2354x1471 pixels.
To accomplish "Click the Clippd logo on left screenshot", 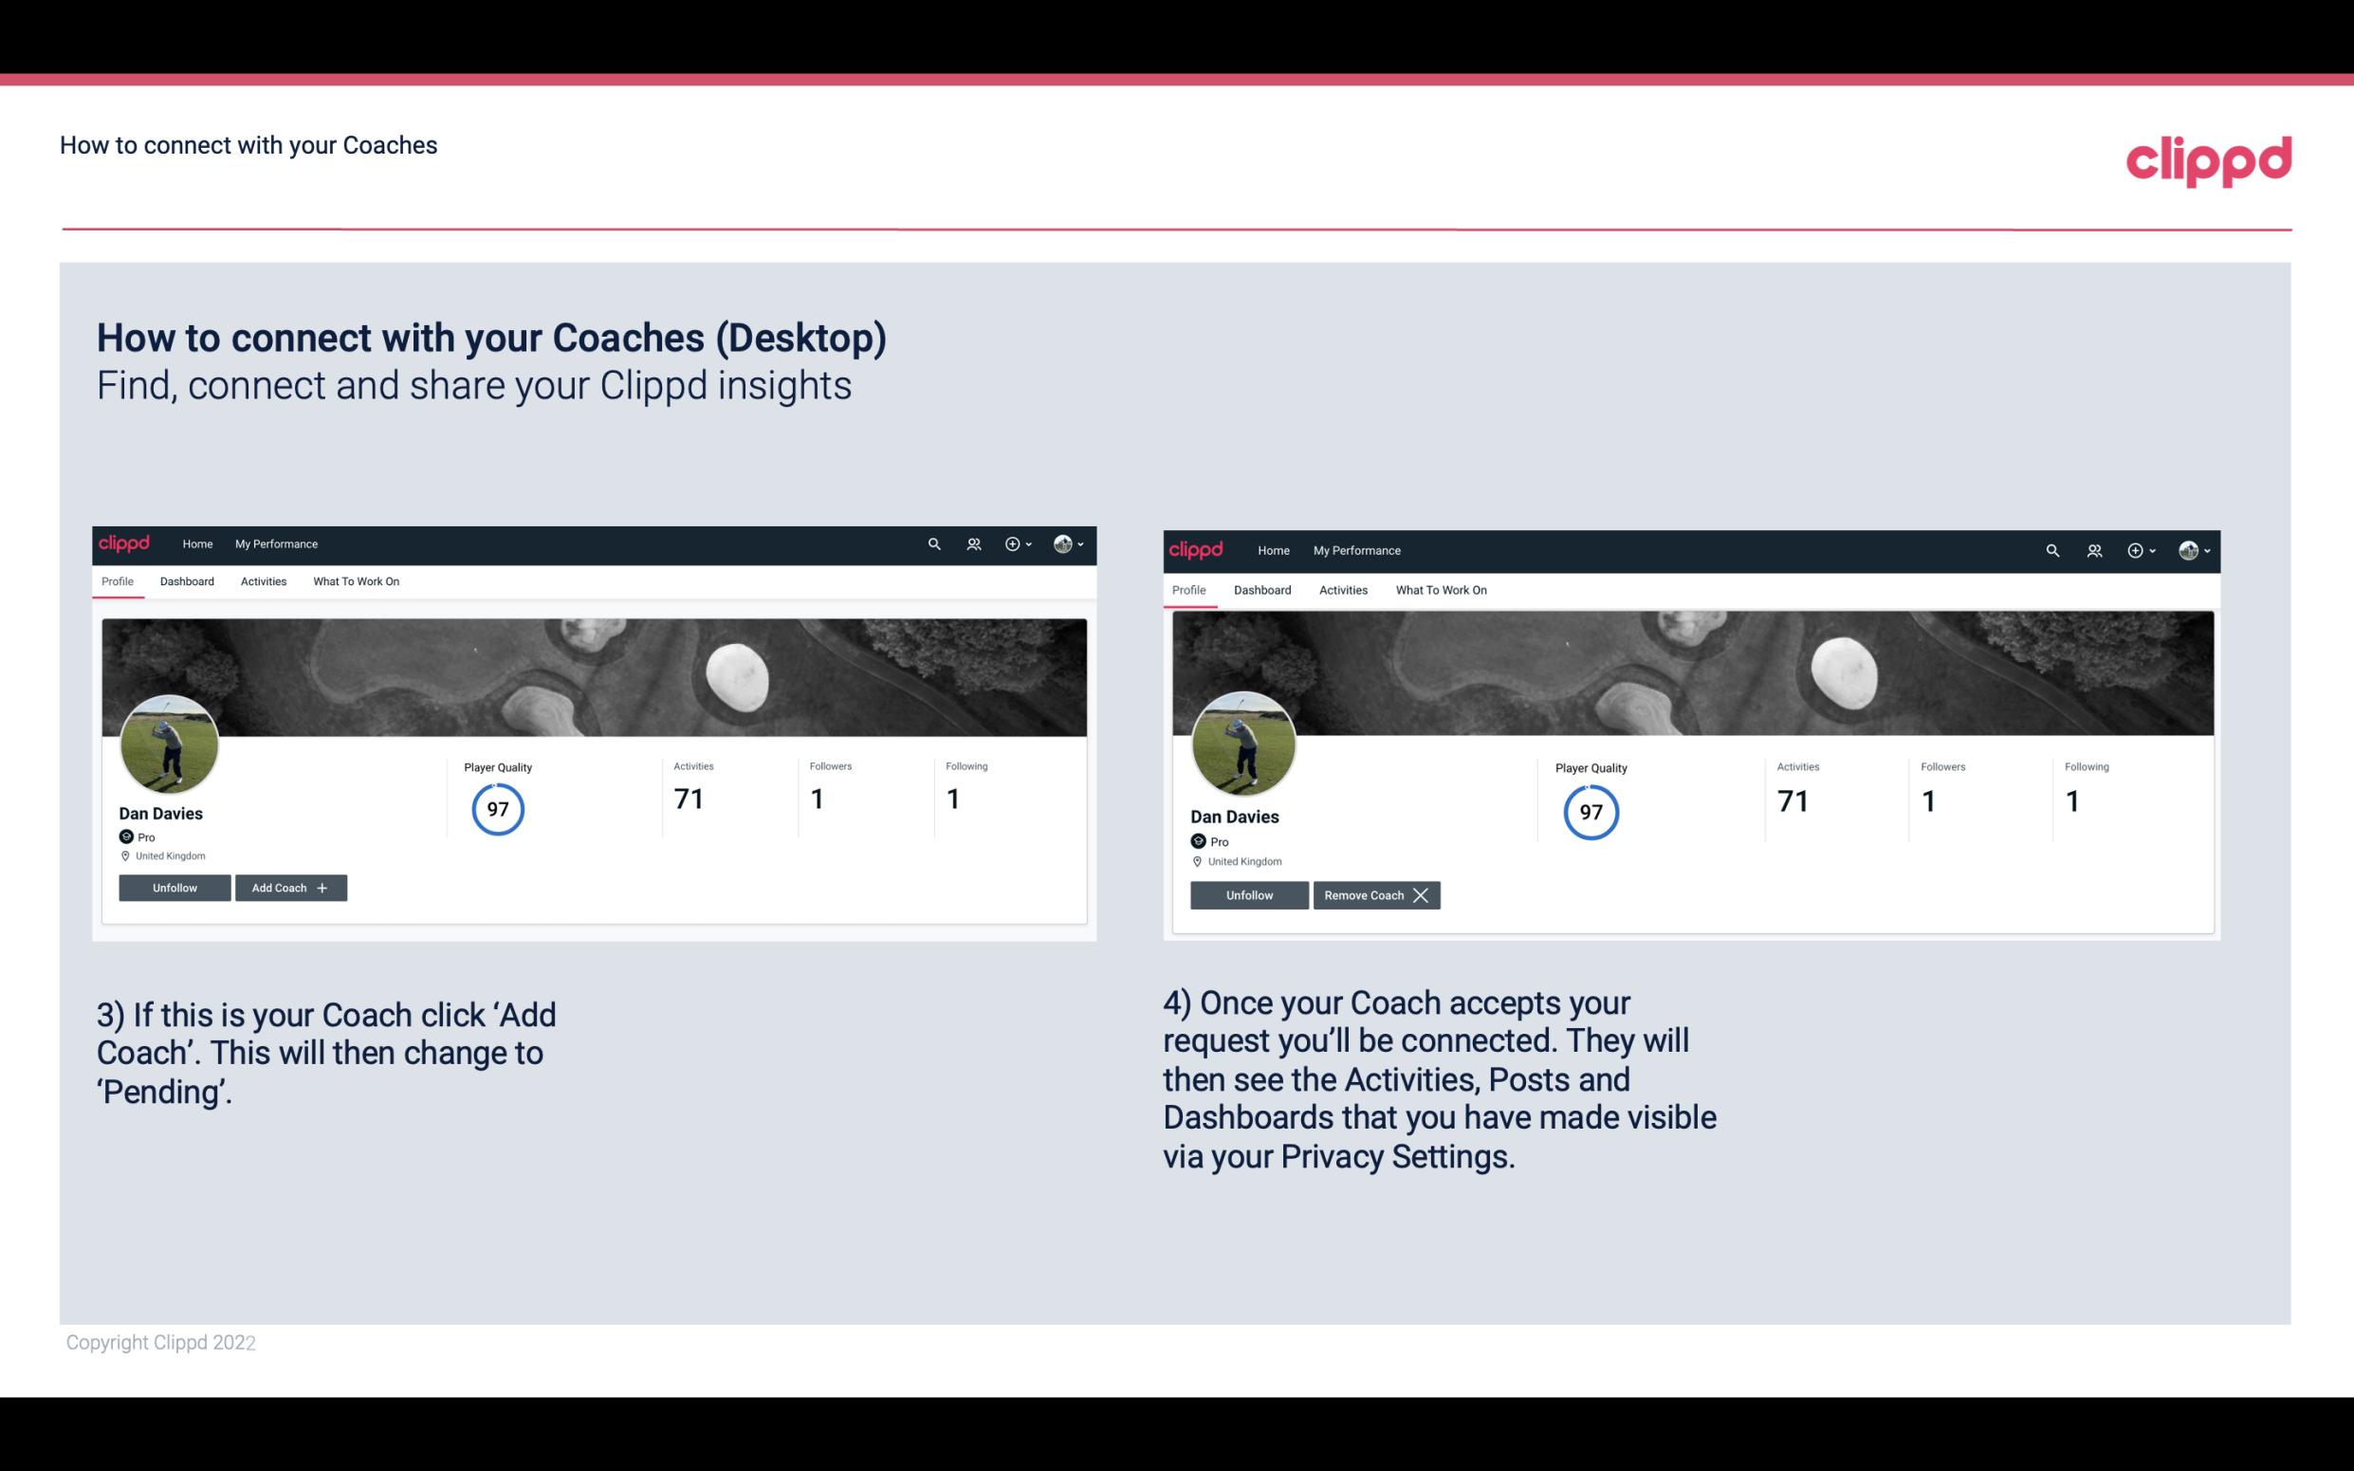I will pos(127,544).
